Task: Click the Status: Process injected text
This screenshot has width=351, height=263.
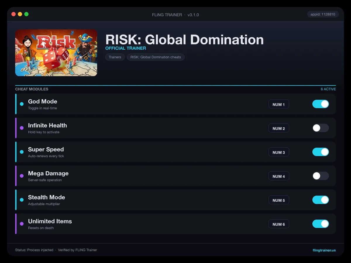Action: click(x=34, y=250)
